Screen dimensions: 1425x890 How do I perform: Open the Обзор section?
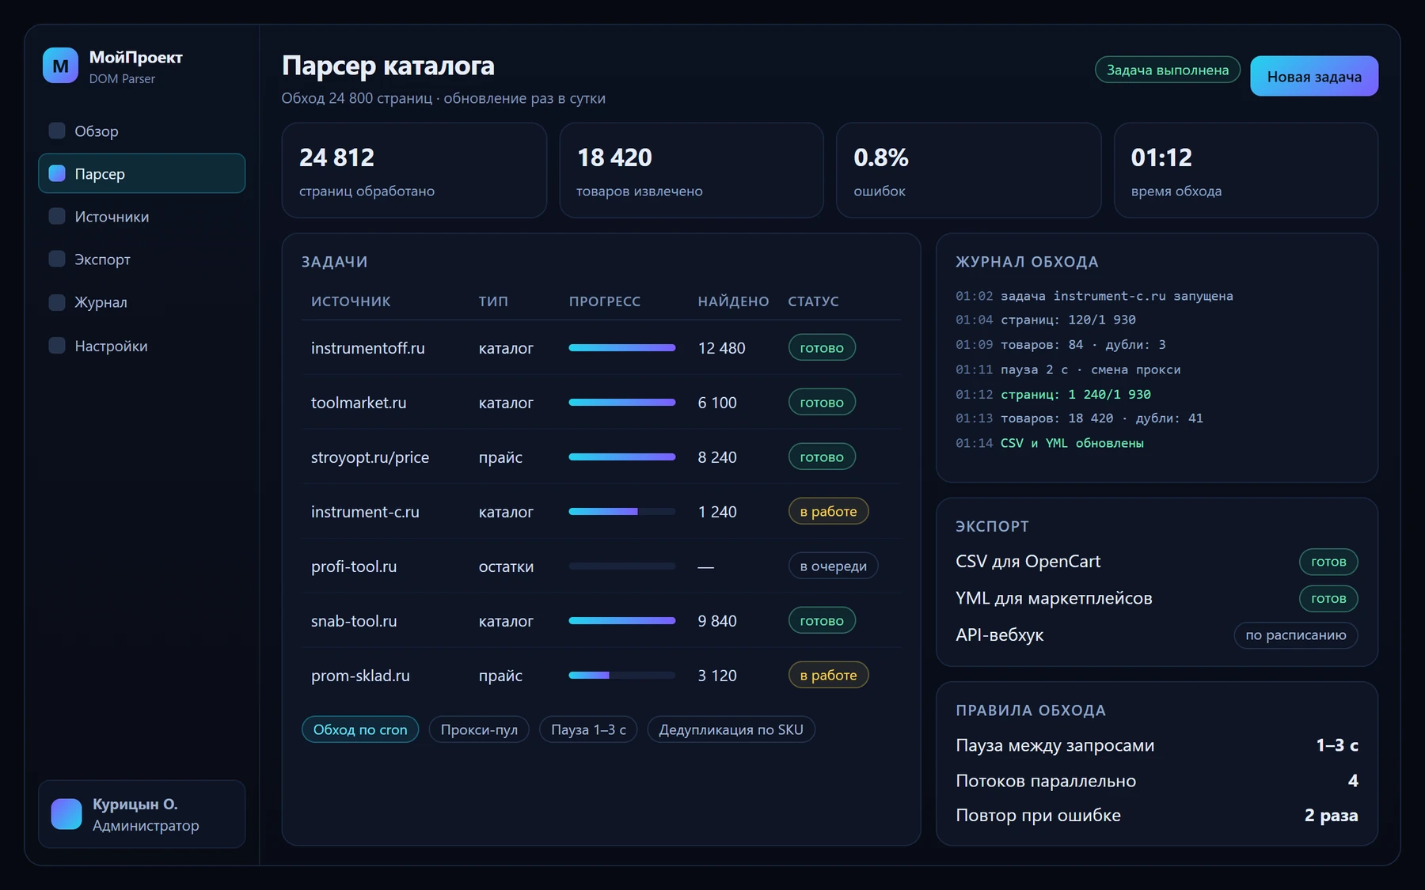[142, 131]
